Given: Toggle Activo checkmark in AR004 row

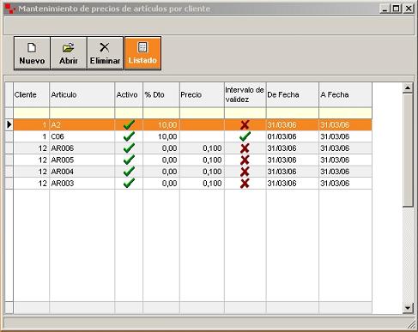Looking at the screenshot, I should (x=129, y=172).
